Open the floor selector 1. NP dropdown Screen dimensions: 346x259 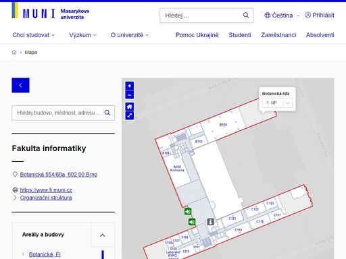(277, 103)
